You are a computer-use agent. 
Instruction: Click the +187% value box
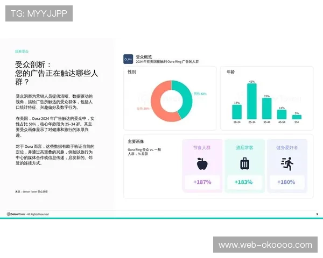click(x=202, y=182)
